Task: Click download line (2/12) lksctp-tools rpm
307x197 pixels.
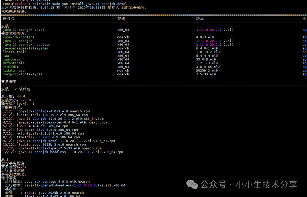Action: [44, 115]
